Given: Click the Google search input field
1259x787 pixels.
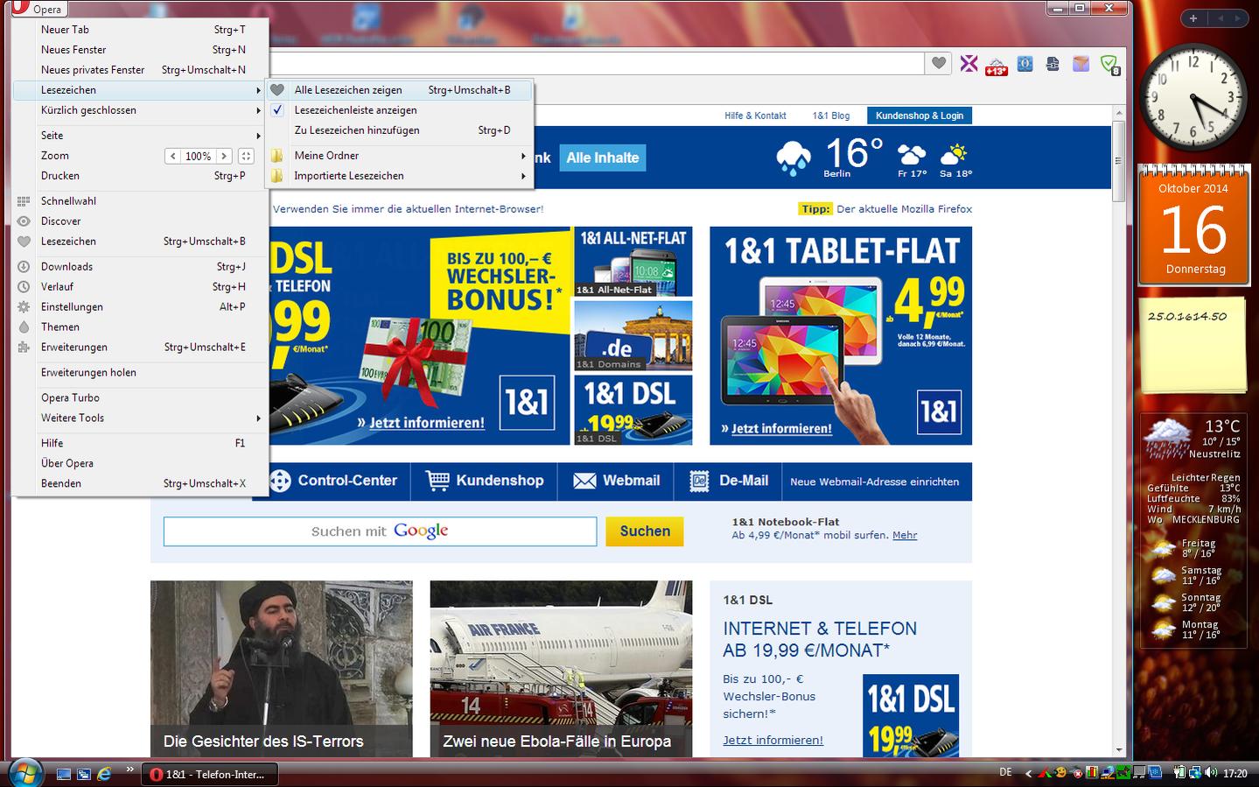Looking at the screenshot, I should coord(380,531).
